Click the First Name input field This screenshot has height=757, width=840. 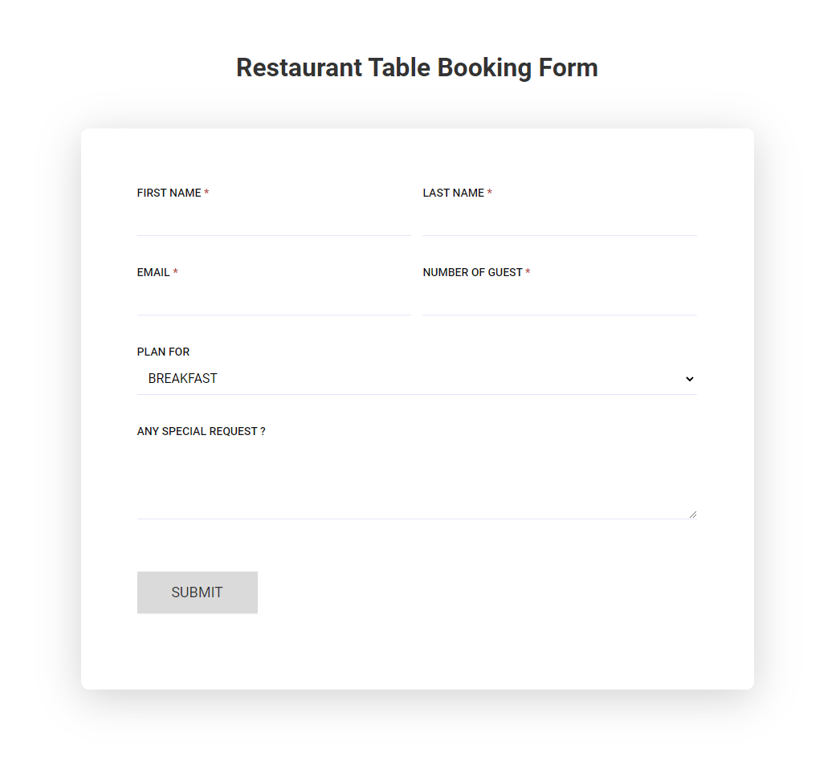(273, 220)
